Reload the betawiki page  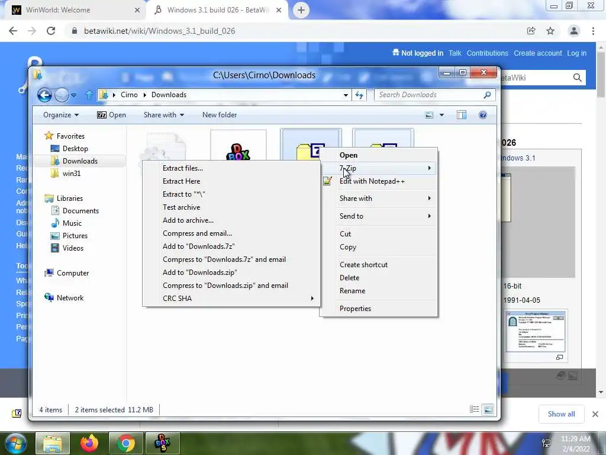[x=51, y=31]
